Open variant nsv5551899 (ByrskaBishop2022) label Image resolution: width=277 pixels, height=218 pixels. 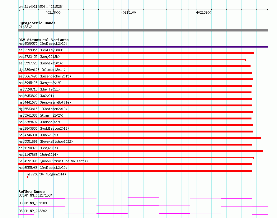coord(46,141)
